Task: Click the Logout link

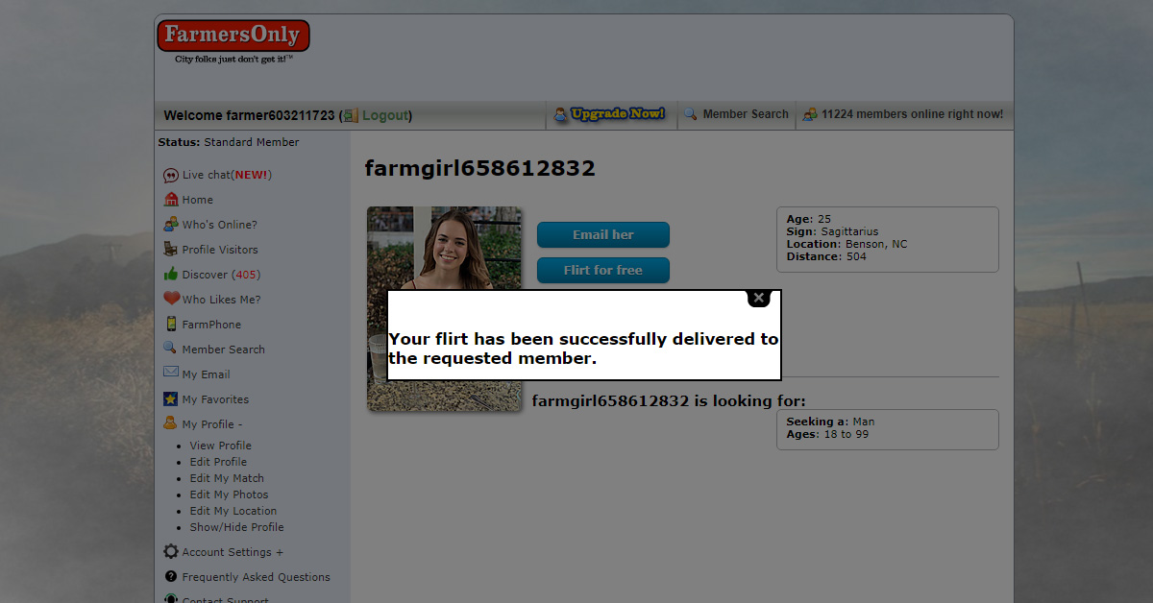Action: tap(385, 115)
